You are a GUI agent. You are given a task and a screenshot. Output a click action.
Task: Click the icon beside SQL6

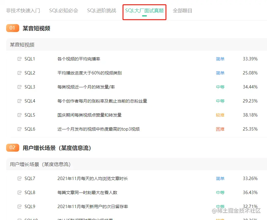pyautogui.click(x=20, y=129)
